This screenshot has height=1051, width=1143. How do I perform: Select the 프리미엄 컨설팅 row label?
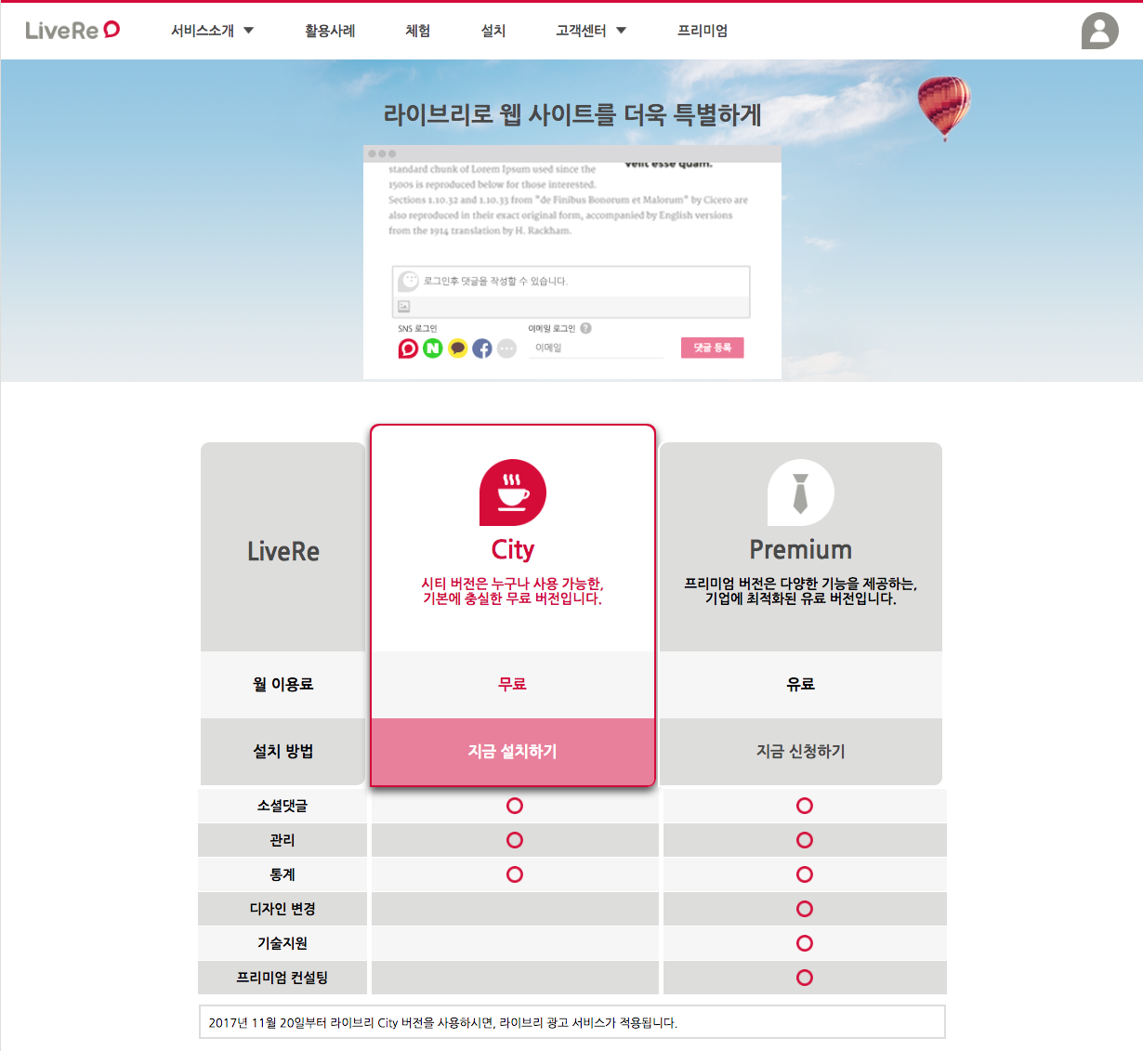click(x=282, y=978)
